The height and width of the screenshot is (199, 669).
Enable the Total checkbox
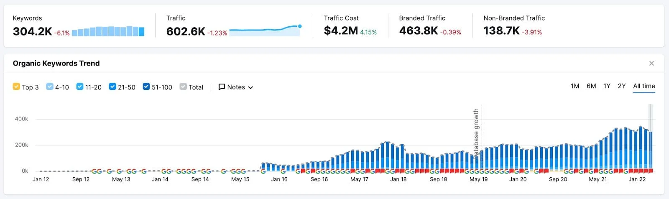pos(183,87)
